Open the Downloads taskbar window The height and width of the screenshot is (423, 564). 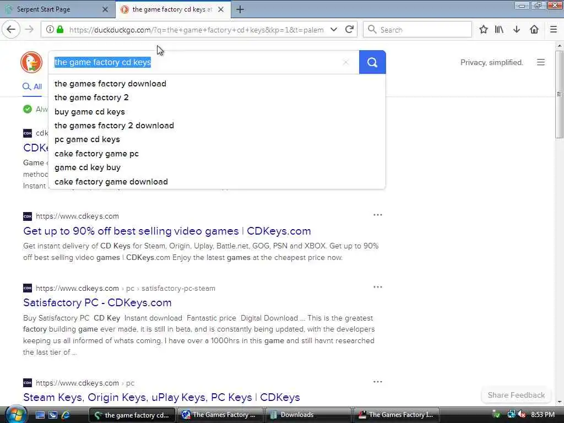(x=308, y=415)
